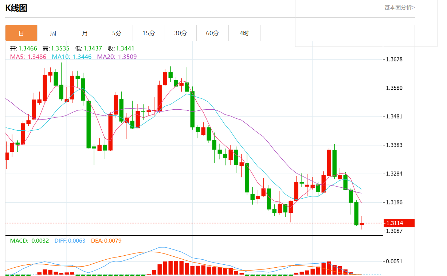Click the 1.3186 price axis label

tap(394, 202)
